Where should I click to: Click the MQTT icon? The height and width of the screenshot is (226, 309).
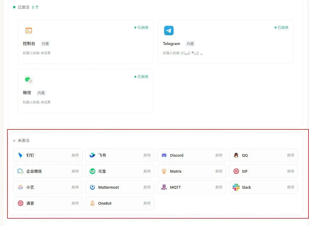click(164, 187)
